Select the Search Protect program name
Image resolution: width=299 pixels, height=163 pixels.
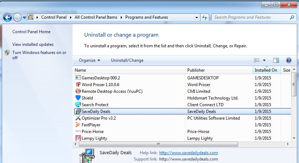click(x=95, y=105)
